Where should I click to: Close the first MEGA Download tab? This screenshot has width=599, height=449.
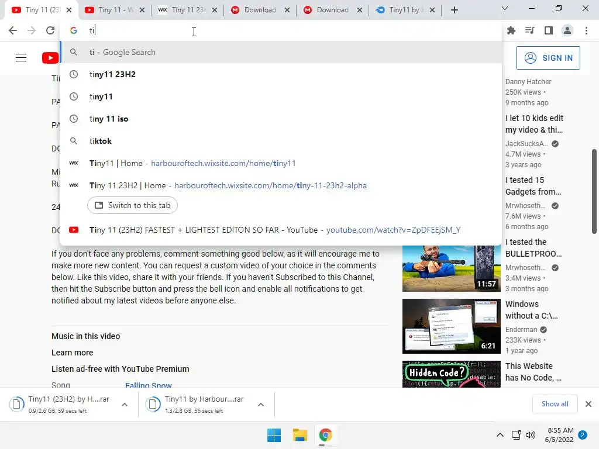click(287, 10)
